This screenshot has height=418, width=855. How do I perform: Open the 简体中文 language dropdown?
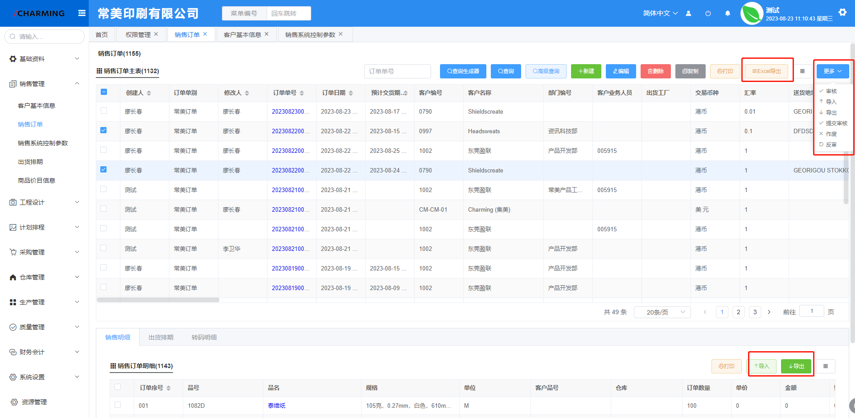coord(660,13)
